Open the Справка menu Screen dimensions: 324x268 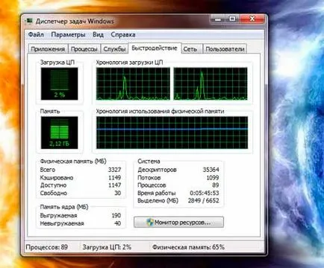123,34
